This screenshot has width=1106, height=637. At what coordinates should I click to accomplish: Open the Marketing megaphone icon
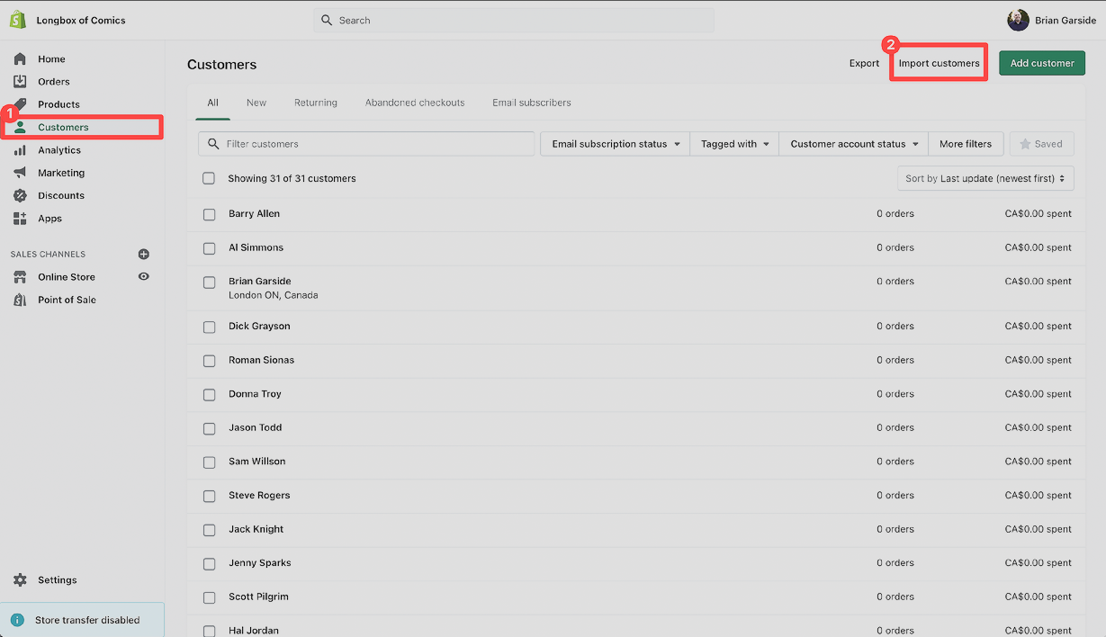[20, 173]
